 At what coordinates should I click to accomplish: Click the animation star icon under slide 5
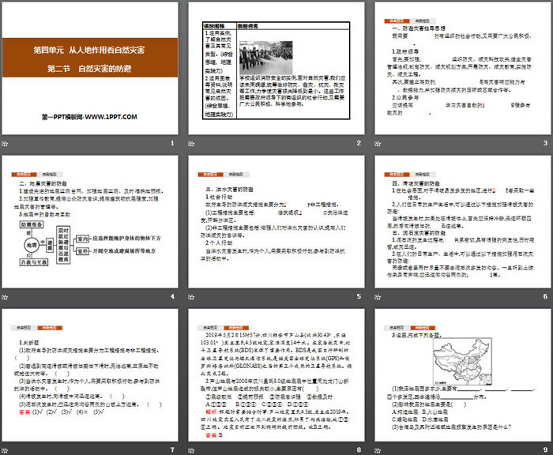click(x=191, y=297)
